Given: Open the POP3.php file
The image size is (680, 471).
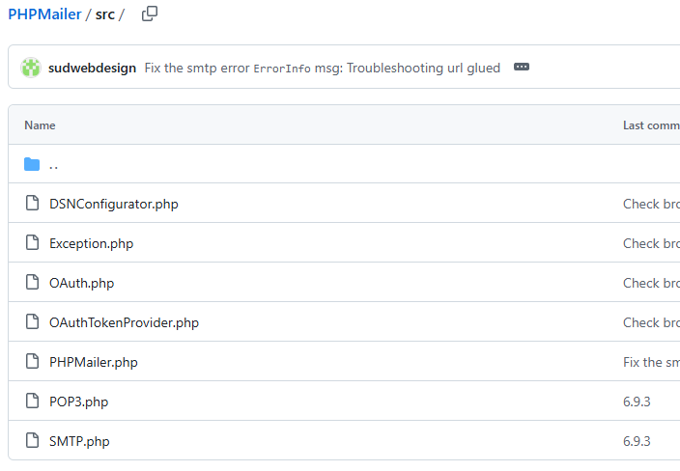Looking at the screenshot, I should point(78,402).
